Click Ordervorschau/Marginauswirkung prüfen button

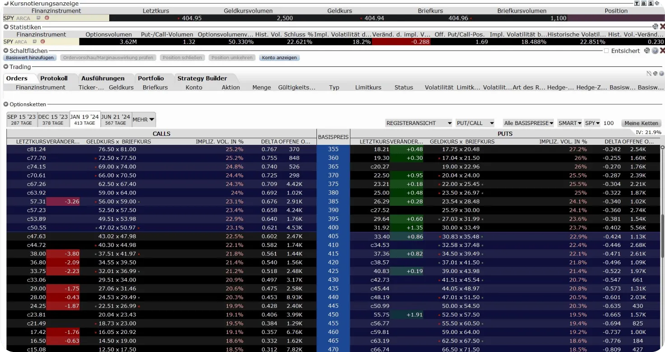point(108,58)
